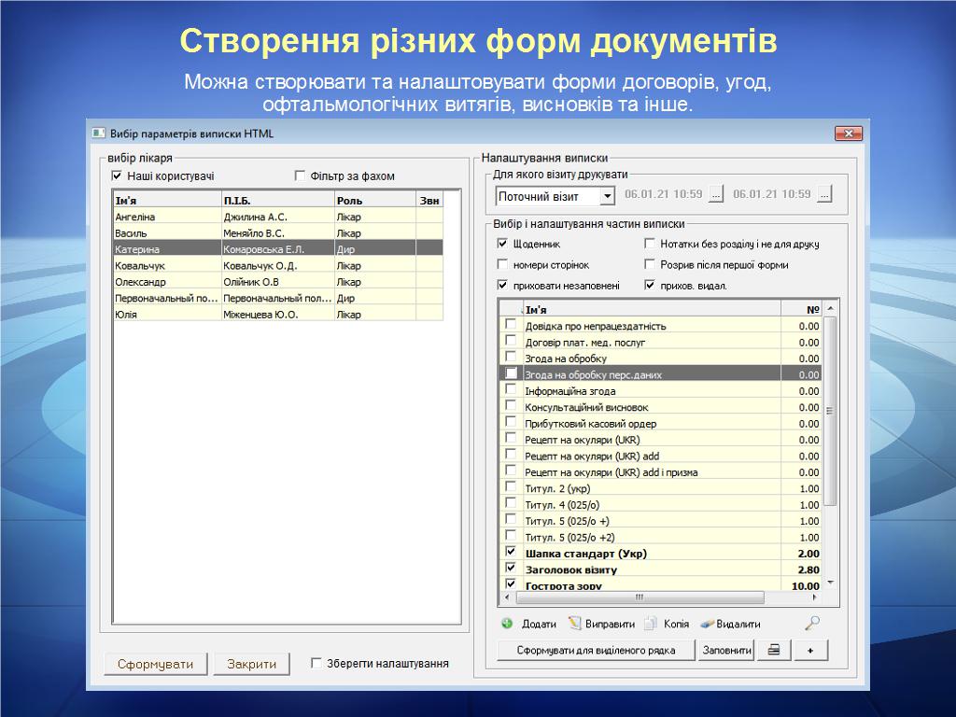956x717 pixels.
Task: Click the Виправити edit icon
Action: click(x=575, y=624)
